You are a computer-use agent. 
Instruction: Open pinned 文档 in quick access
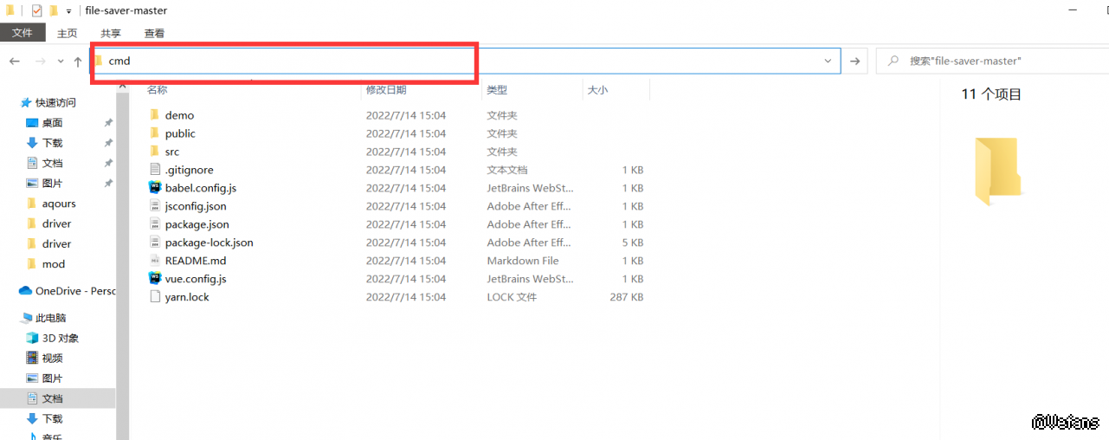pos(52,163)
